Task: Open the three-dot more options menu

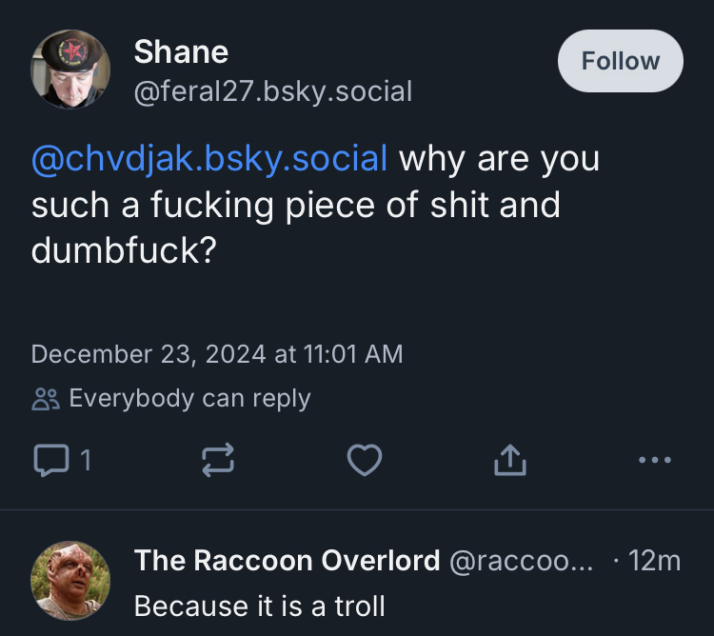Action: tap(654, 461)
